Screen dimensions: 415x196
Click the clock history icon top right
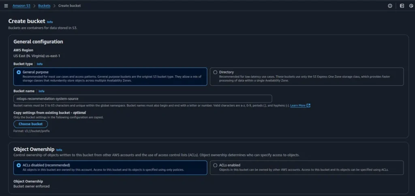pos(411,6)
